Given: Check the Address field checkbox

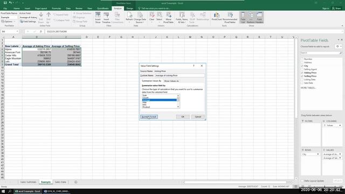Looking at the screenshot, I should pyautogui.click(x=302, y=63).
